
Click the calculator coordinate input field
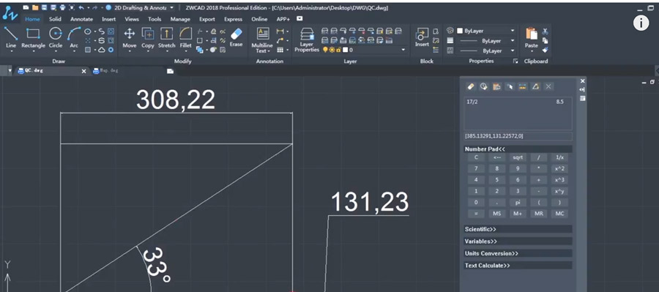click(x=518, y=136)
